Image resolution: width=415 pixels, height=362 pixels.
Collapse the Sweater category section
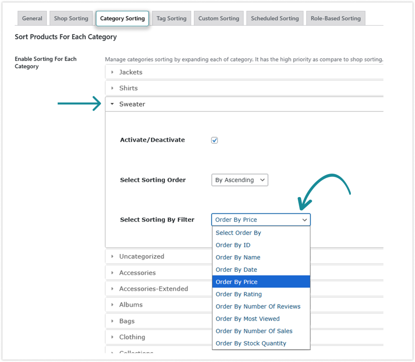tap(132, 104)
